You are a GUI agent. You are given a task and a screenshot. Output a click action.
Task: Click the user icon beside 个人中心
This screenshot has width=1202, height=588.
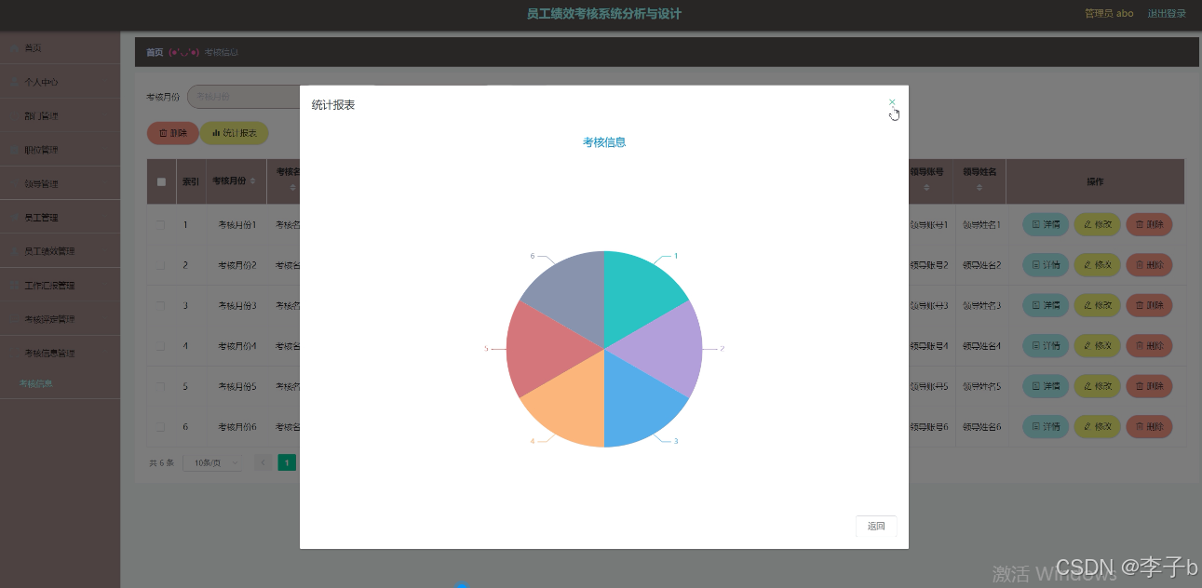pyautogui.click(x=14, y=82)
